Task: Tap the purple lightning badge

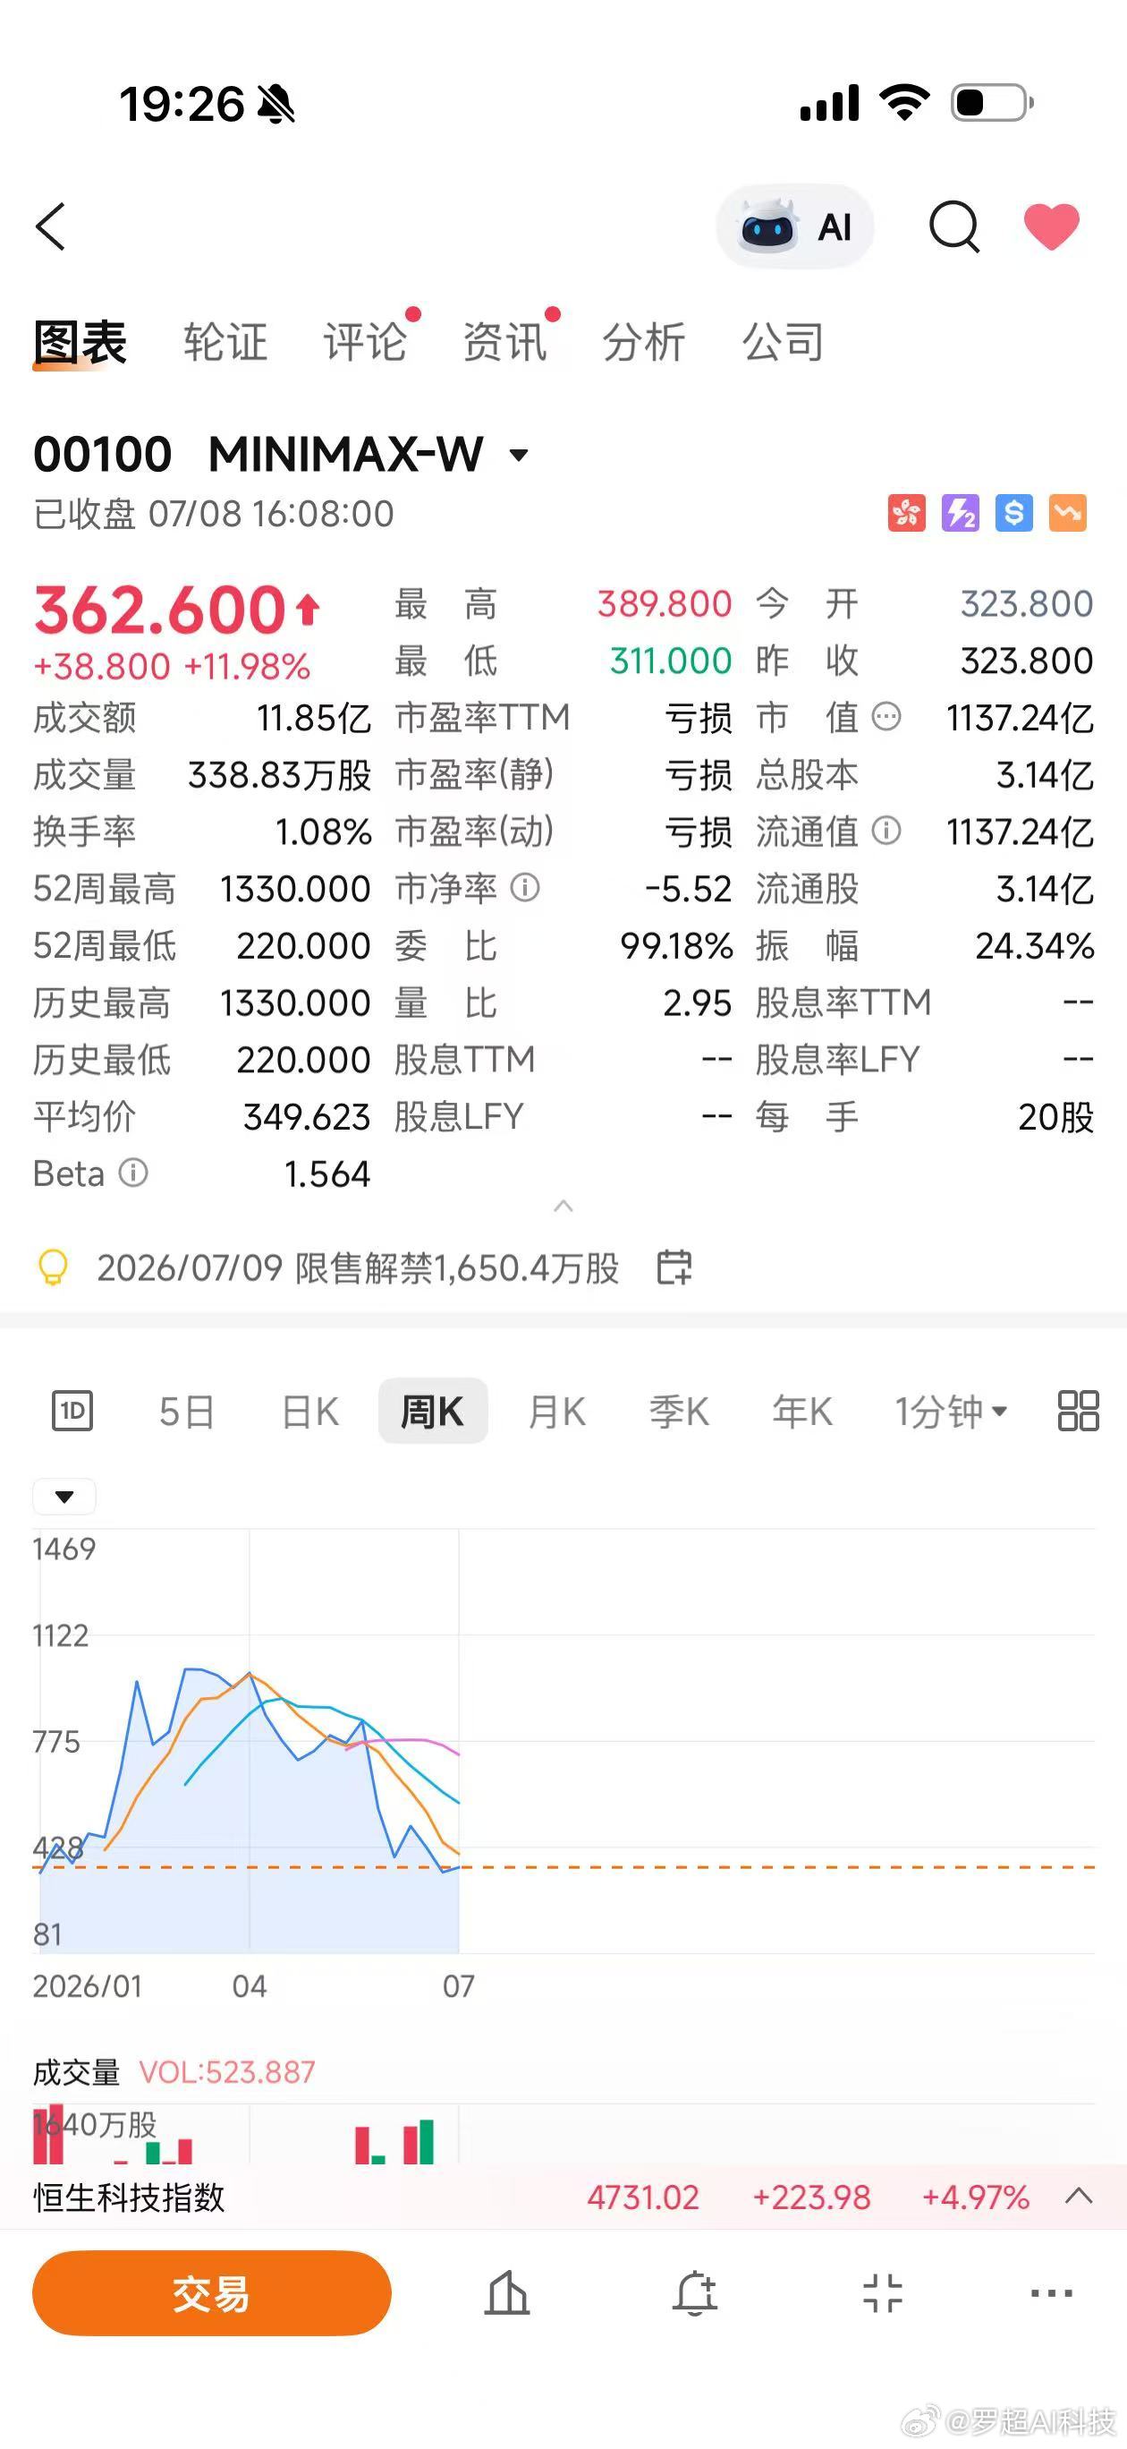Action: tap(960, 514)
